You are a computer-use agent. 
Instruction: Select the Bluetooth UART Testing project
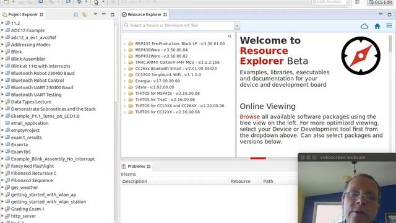click(36, 95)
